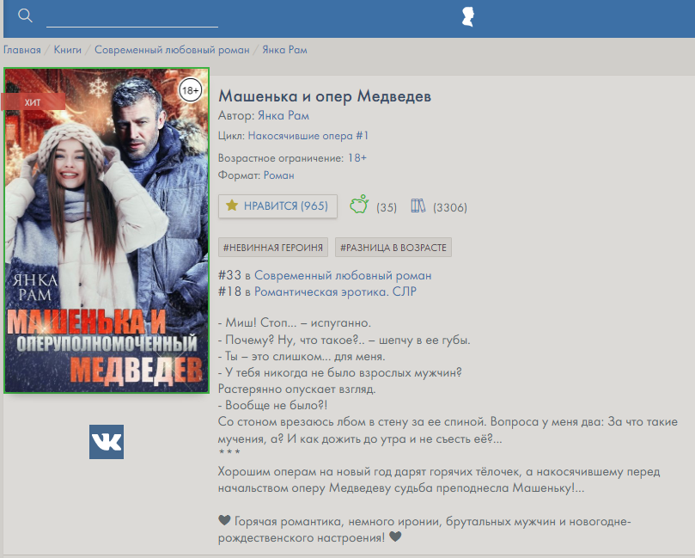The image size is (695, 558).
Task: Click the 18+ age badge on cover
Action: click(190, 89)
